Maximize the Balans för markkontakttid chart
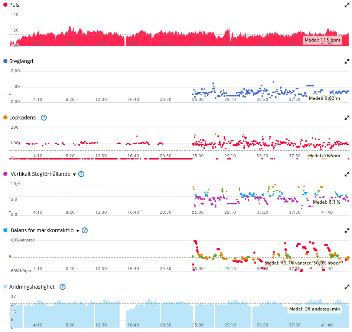This screenshot has height=332, width=352. (x=347, y=230)
